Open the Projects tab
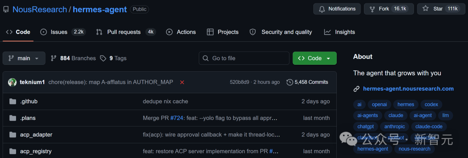The width and height of the screenshot is (468, 158). click(223, 32)
